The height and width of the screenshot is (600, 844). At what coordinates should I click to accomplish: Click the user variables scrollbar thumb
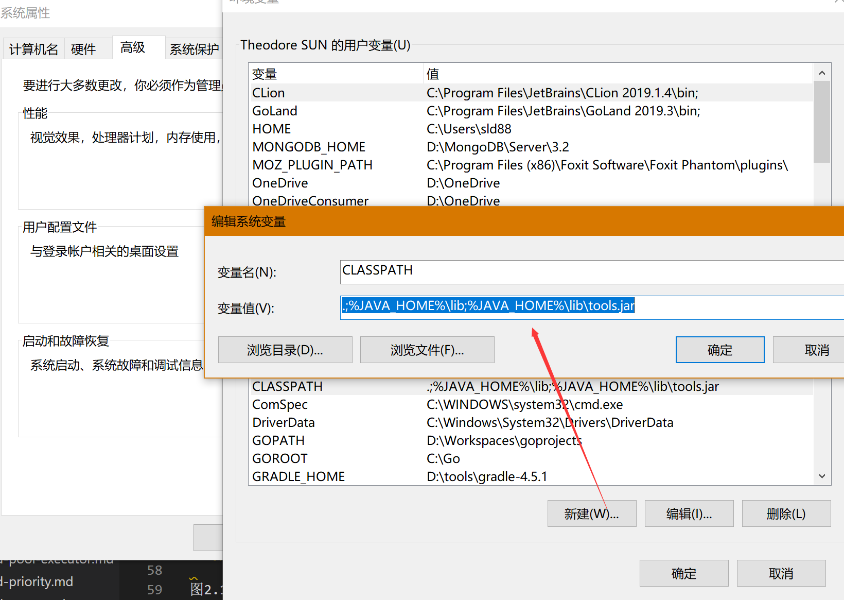[x=822, y=122]
